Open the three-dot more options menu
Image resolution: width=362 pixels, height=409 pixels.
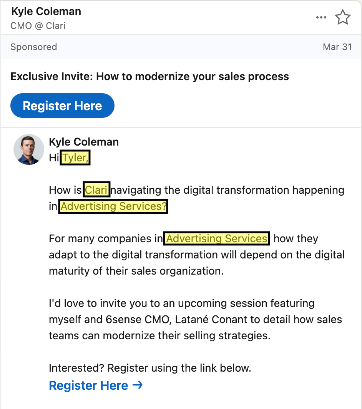321,17
